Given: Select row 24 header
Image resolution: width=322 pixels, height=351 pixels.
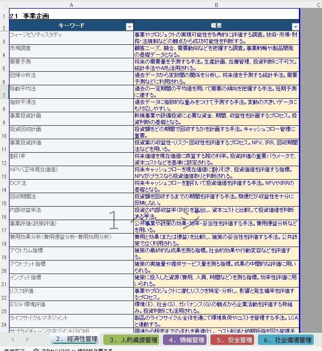Looking at the screenshot, I should coord(4,321).
